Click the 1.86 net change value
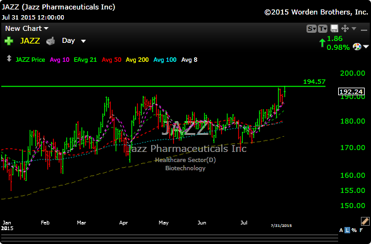The width and height of the screenshot is (371, 244). [334, 38]
